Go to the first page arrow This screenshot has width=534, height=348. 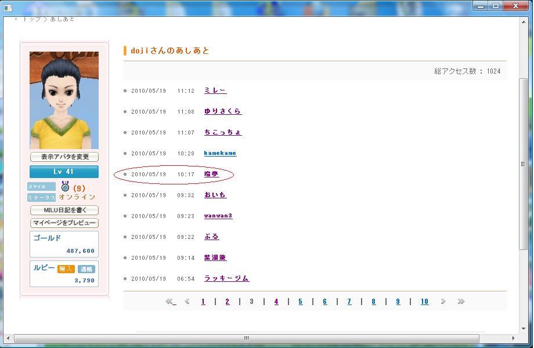tap(170, 302)
